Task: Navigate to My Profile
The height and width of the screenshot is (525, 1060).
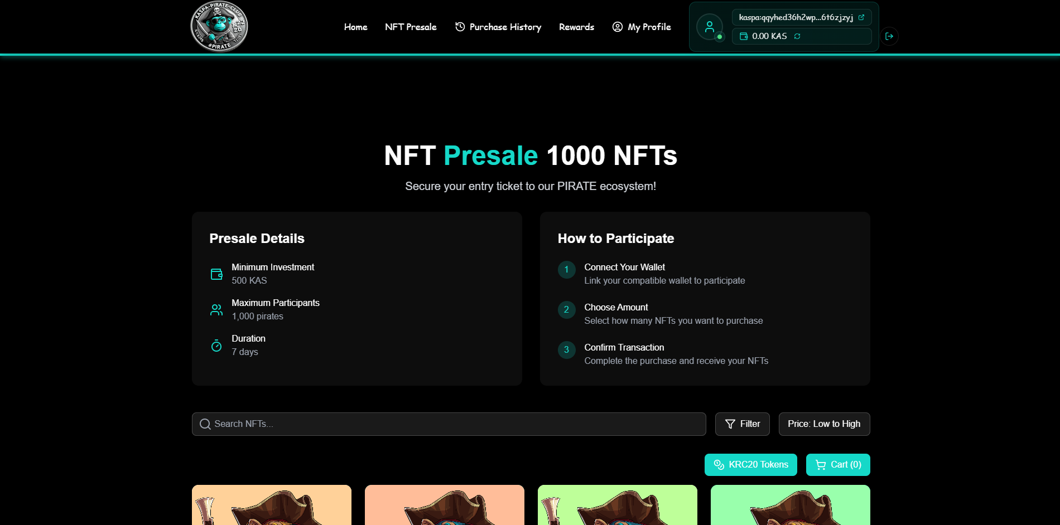Action: click(642, 27)
